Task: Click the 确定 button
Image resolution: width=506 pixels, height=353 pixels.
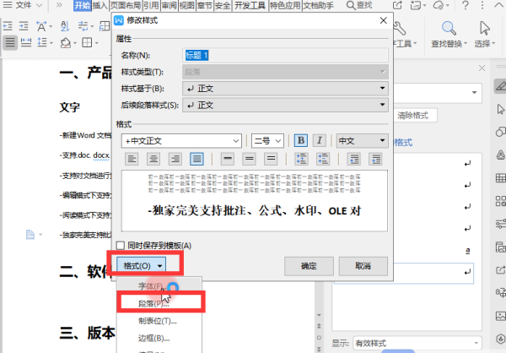Action: click(x=309, y=266)
